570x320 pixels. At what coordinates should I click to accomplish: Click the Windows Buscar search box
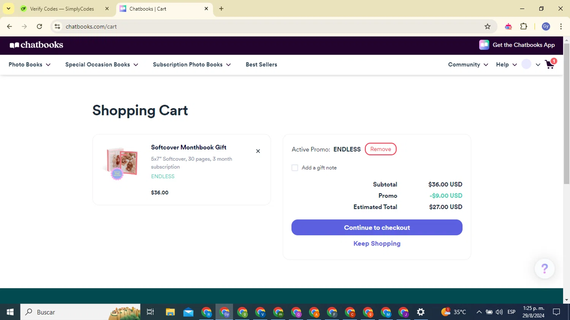coord(81,312)
